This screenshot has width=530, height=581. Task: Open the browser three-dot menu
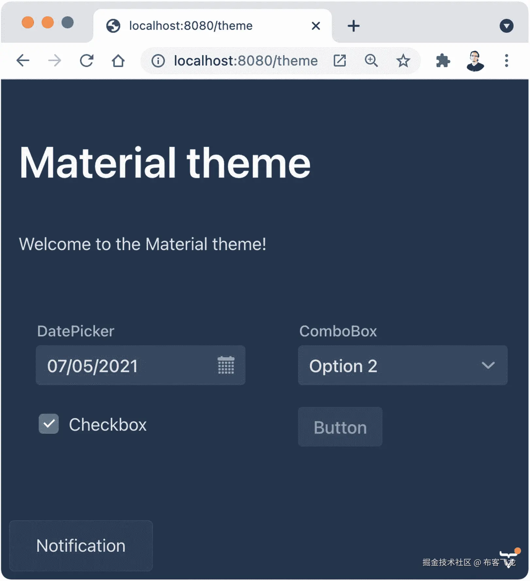coord(506,61)
